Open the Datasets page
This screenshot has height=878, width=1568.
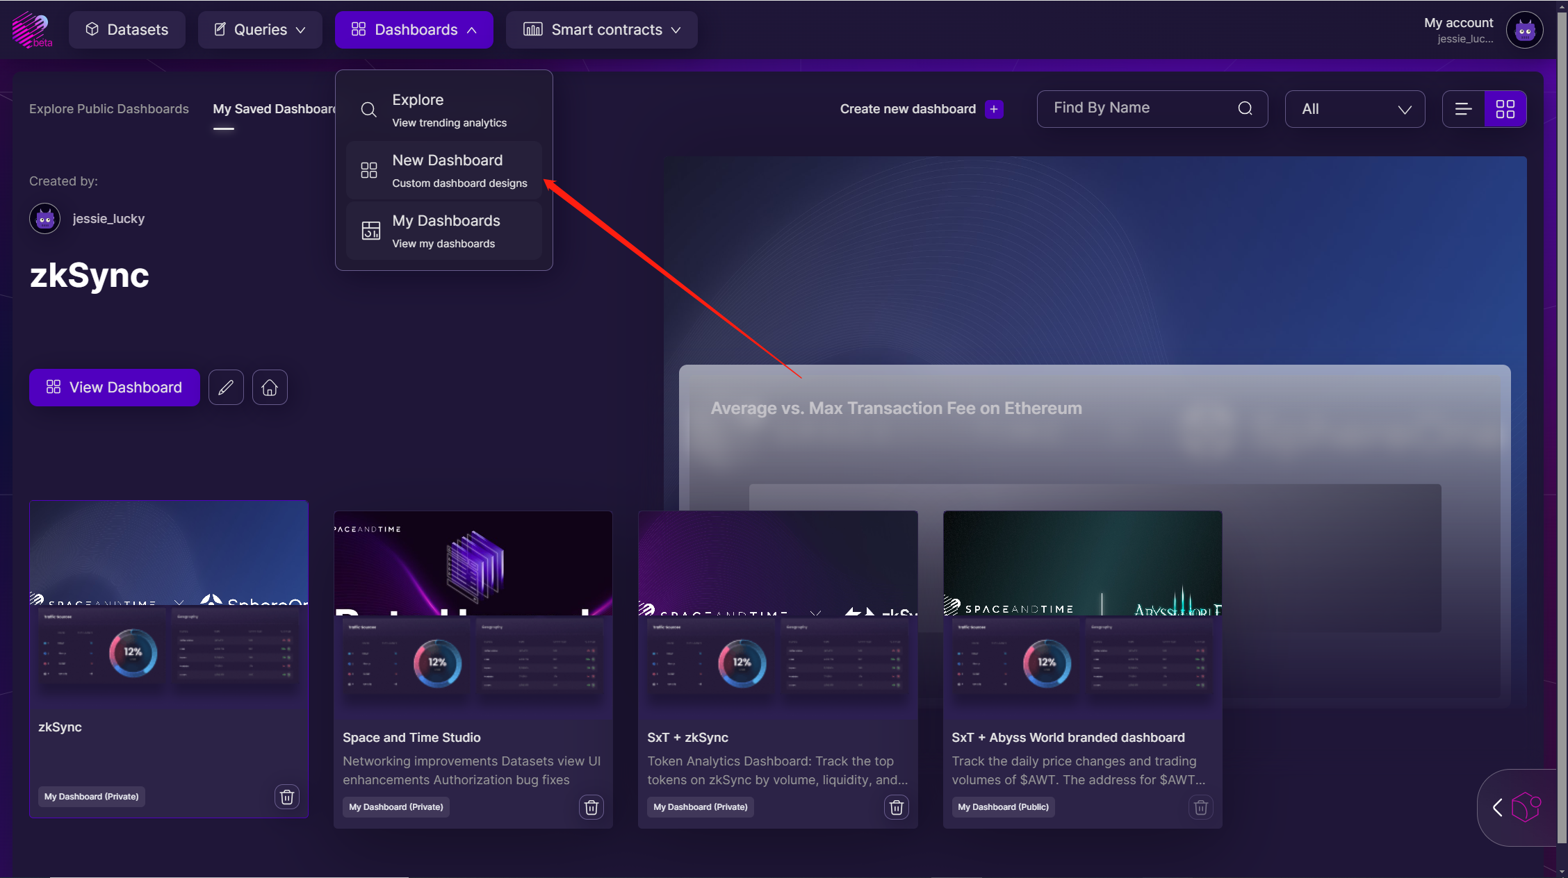127,30
